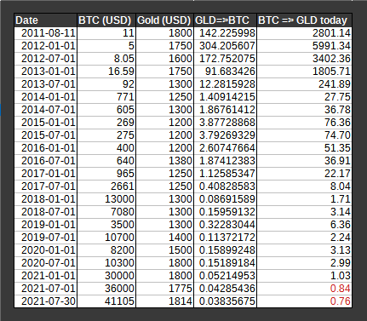The image size is (367, 321).
Task: Select value cell 241.89
Action: coord(305,84)
